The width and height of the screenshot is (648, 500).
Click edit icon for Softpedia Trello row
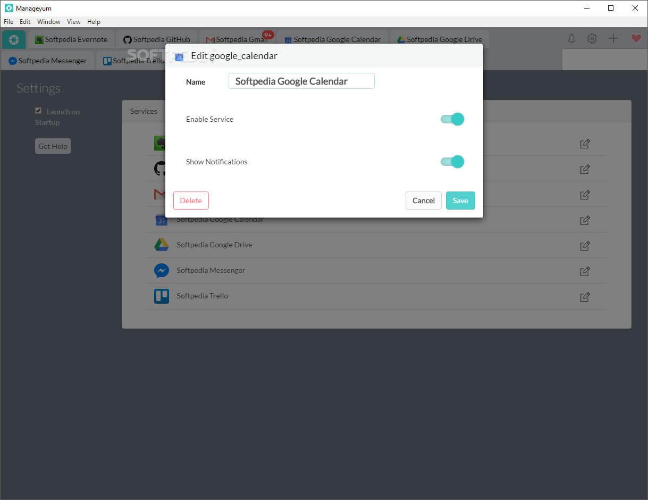click(585, 297)
